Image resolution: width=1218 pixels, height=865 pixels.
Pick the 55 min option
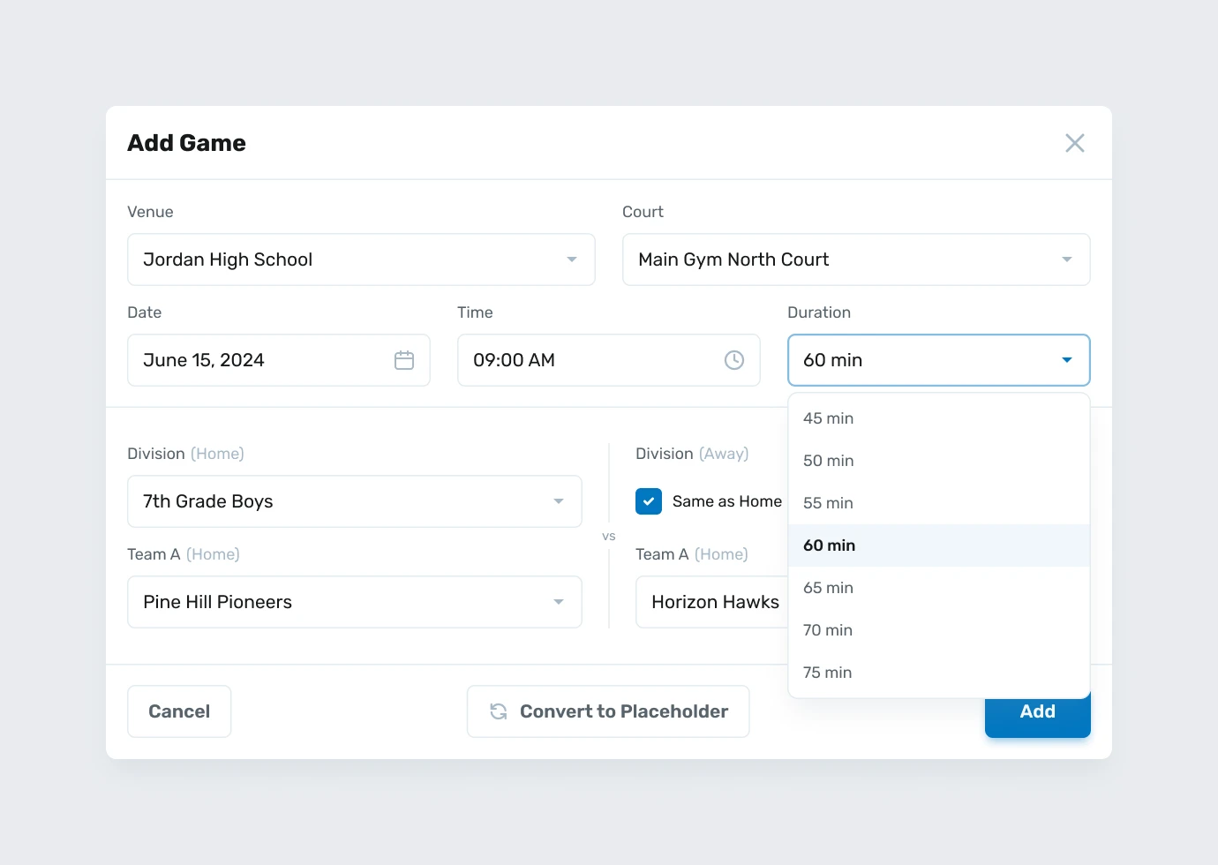pyautogui.click(x=828, y=503)
